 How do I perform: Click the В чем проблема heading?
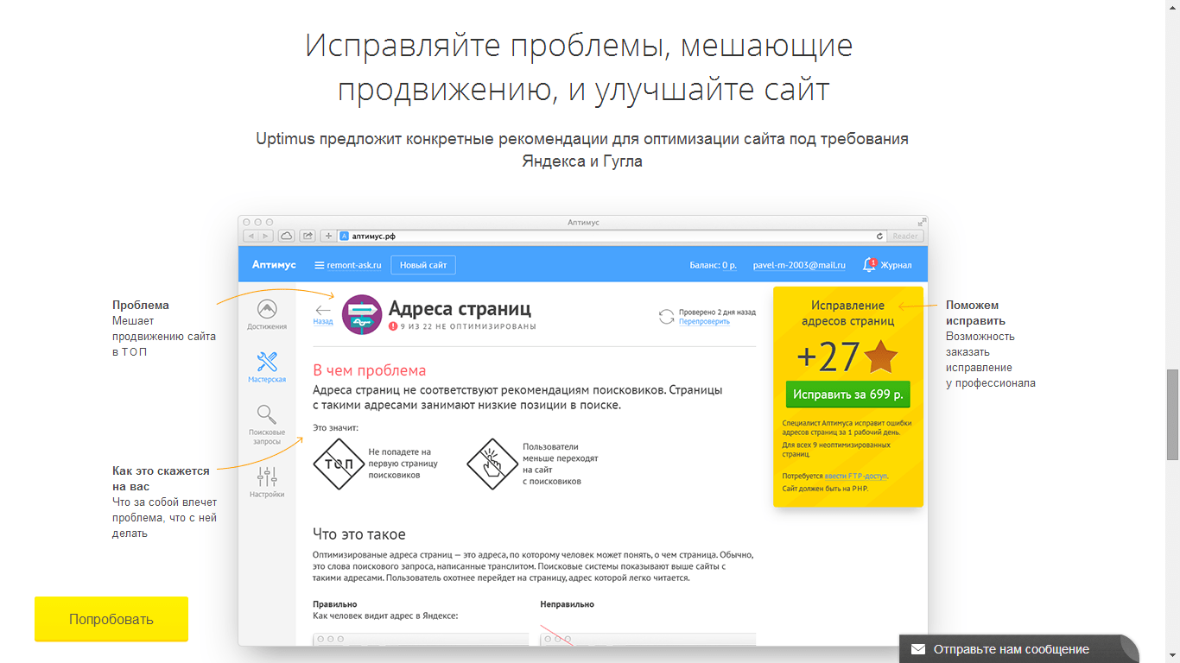pyautogui.click(x=370, y=370)
